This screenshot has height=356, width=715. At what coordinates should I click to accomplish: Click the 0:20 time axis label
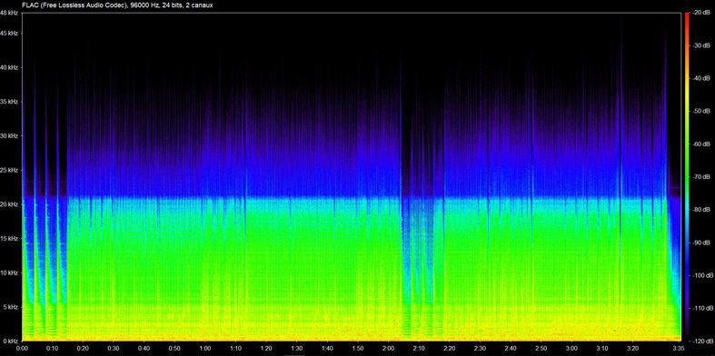point(83,348)
